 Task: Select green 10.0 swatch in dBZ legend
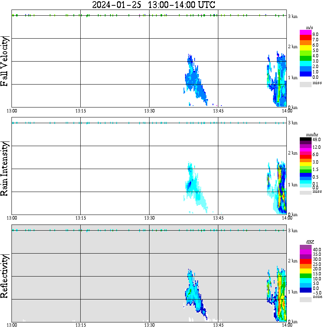(x=305, y=276)
